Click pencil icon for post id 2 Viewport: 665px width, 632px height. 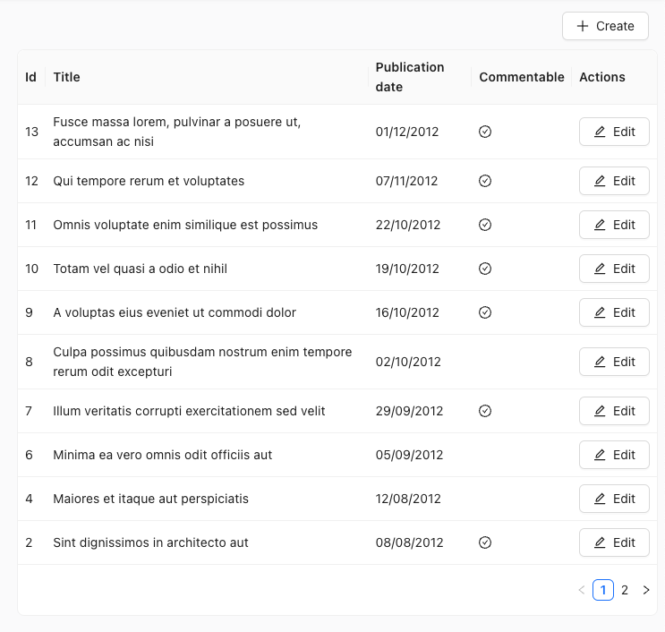pos(600,542)
